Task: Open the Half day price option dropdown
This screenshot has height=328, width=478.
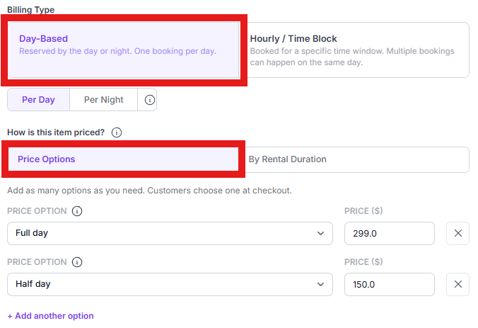Action: (170, 284)
